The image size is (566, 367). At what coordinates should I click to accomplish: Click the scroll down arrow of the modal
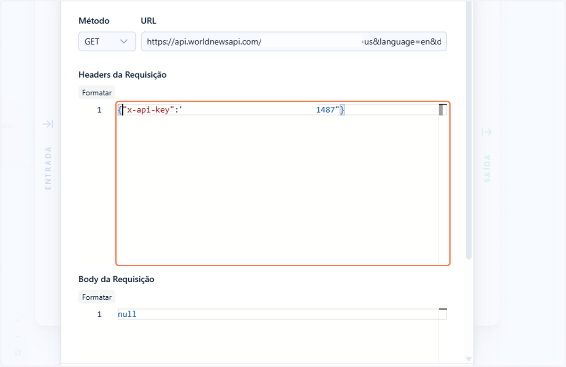468,359
